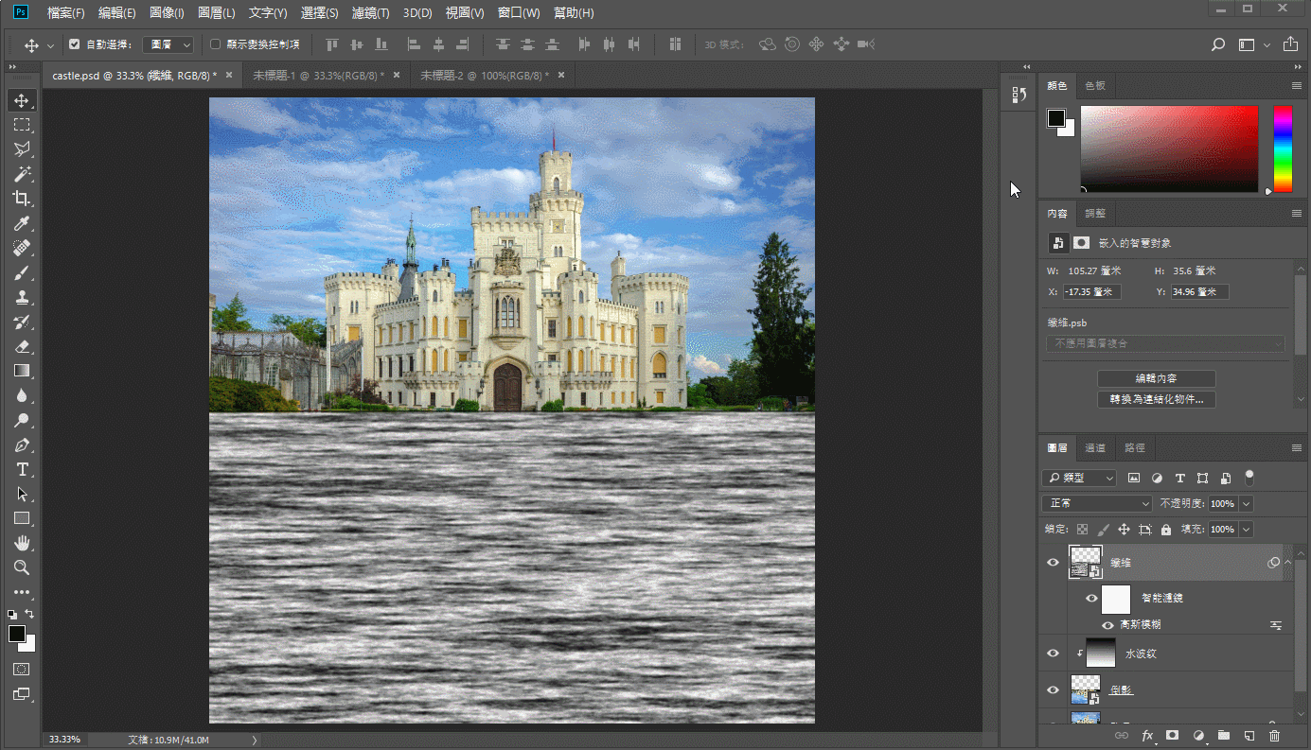Open the 不透明度 opacity dropdown arrow
Screen dimensions: 1311x750
click(x=1246, y=504)
